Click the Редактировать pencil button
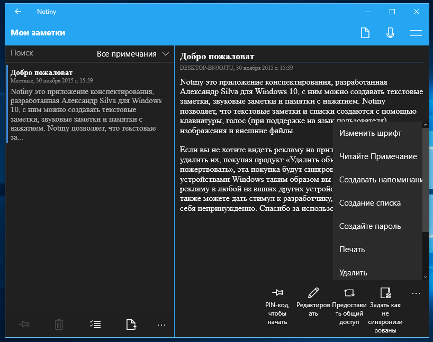The height and width of the screenshot is (342, 433). 313,302
